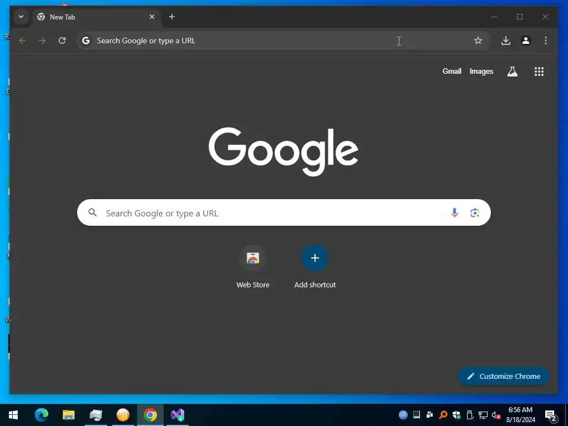Click the orange round app in taskbar
The width and height of the screenshot is (568, 426).
point(123,415)
